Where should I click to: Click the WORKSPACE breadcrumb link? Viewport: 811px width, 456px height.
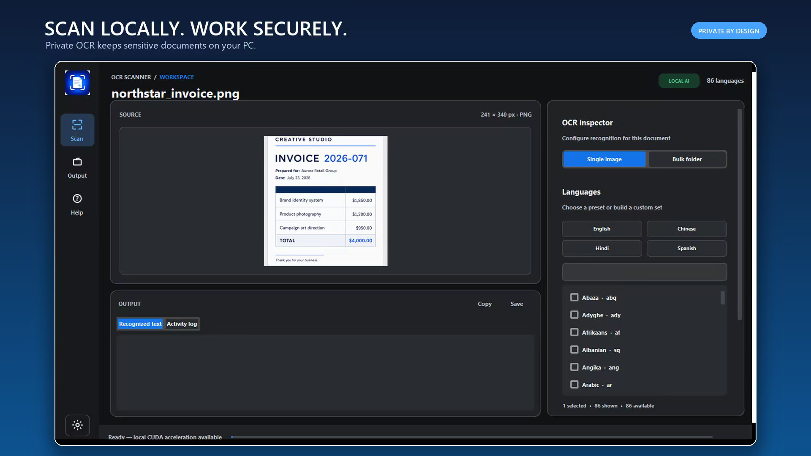point(177,77)
